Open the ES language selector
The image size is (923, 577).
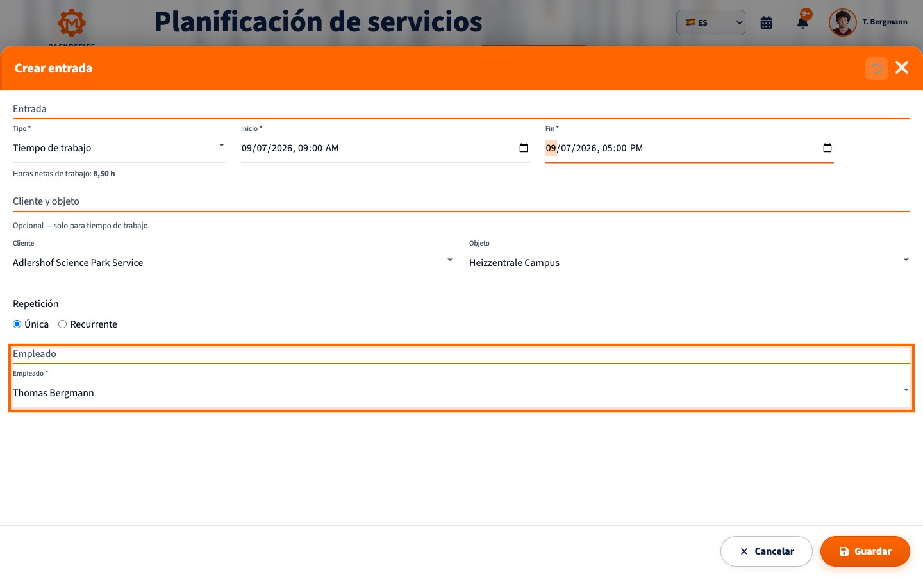711,22
